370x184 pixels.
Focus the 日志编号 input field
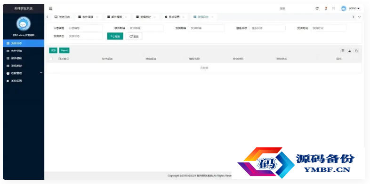click(85, 28)
